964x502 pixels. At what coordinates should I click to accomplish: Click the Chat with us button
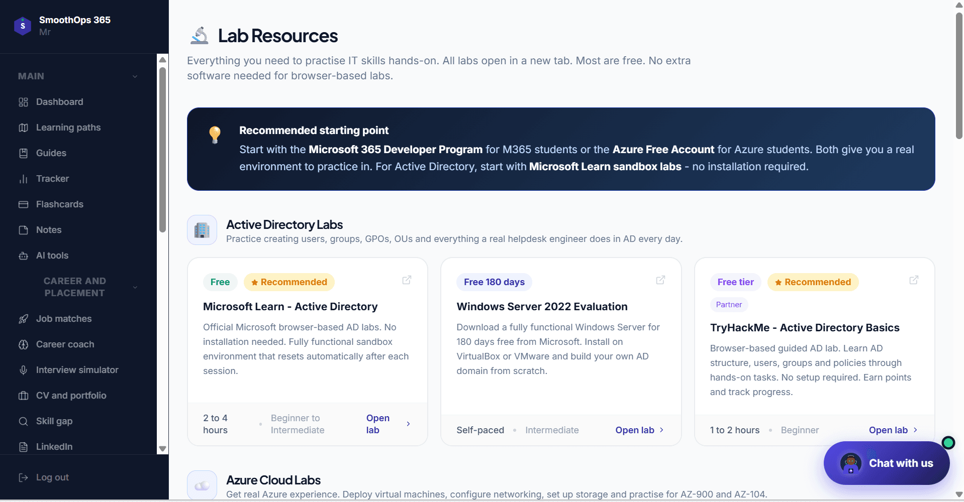pyautogui.click(x=887, y=463)
